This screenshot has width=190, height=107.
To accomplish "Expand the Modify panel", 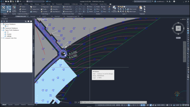I will point(99,14).
